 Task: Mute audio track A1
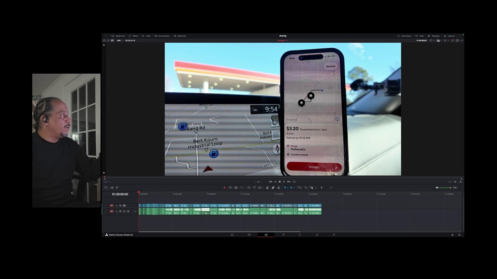click(x=128, y=211)
